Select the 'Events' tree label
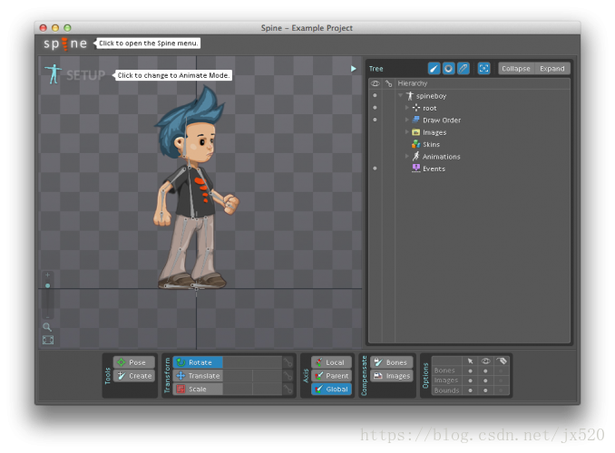Image resolution: width=615 pixels, height=453 pixels. pos(434,169)
